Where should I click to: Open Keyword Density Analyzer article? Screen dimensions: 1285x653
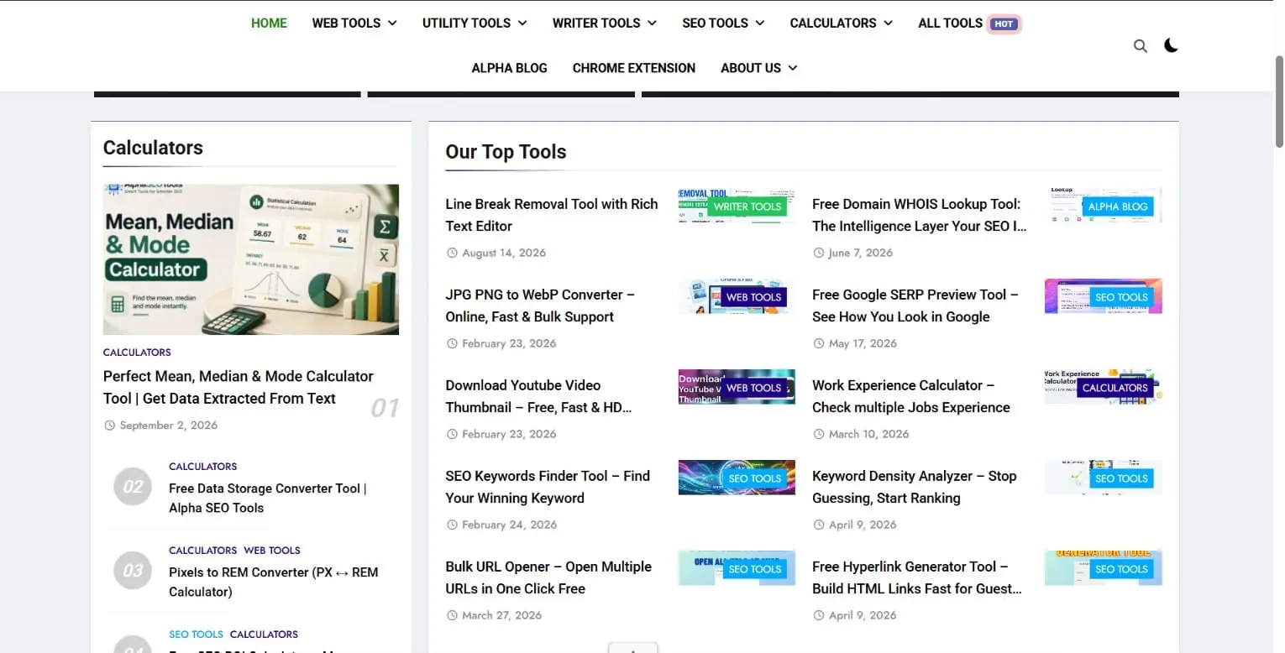point(915,487)
